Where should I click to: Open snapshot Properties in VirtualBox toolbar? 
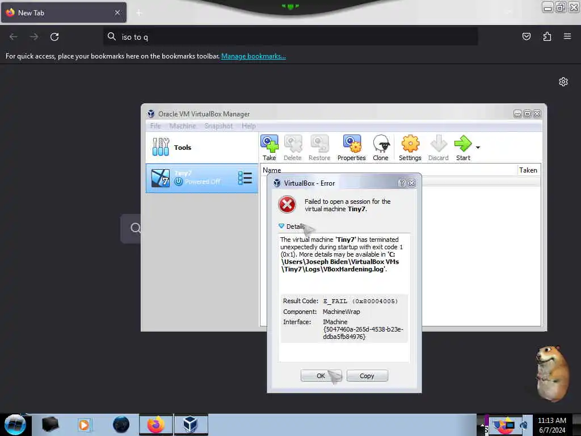pos(352,148)
